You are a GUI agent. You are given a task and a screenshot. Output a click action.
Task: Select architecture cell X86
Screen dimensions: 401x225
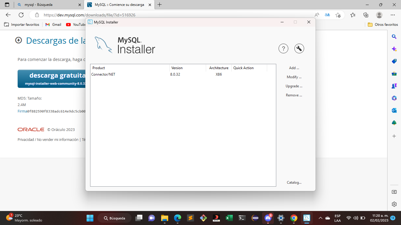219,74
